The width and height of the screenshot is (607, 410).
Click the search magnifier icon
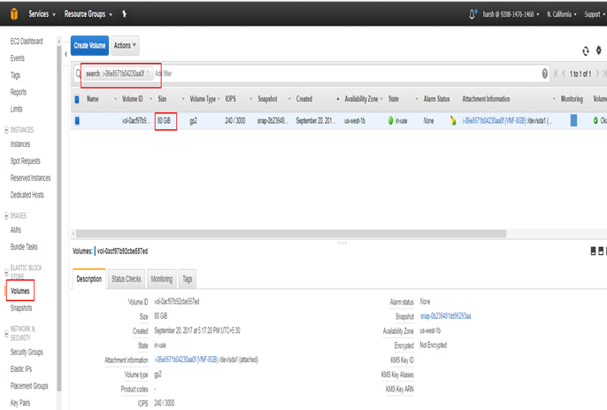tap(78, 73)
